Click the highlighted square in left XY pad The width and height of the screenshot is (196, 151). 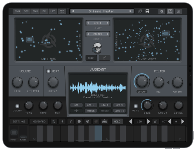click(x=30, y=40)
